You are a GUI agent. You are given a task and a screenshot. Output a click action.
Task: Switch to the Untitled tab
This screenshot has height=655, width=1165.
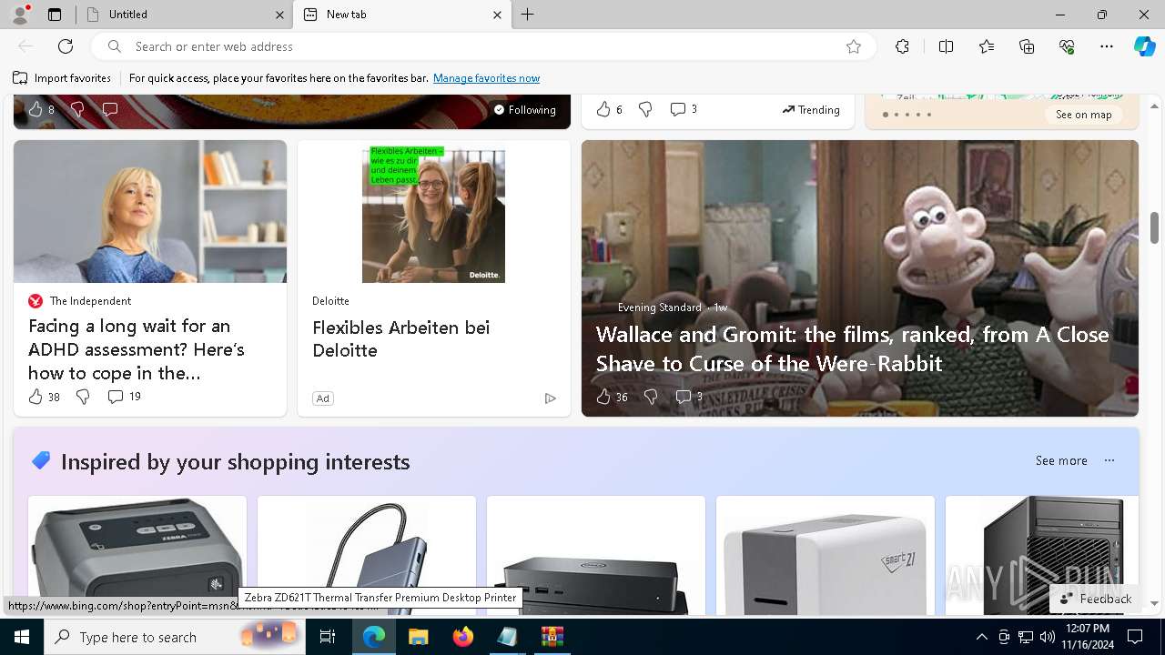click(x=185, y=15)
